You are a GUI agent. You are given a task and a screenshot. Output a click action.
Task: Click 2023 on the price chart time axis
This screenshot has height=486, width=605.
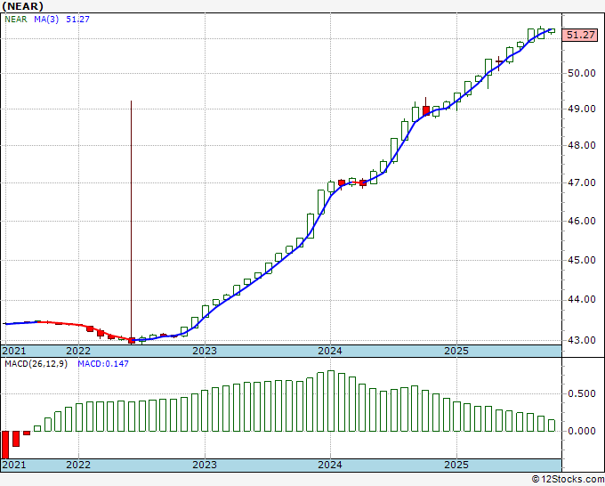[205, 351]
